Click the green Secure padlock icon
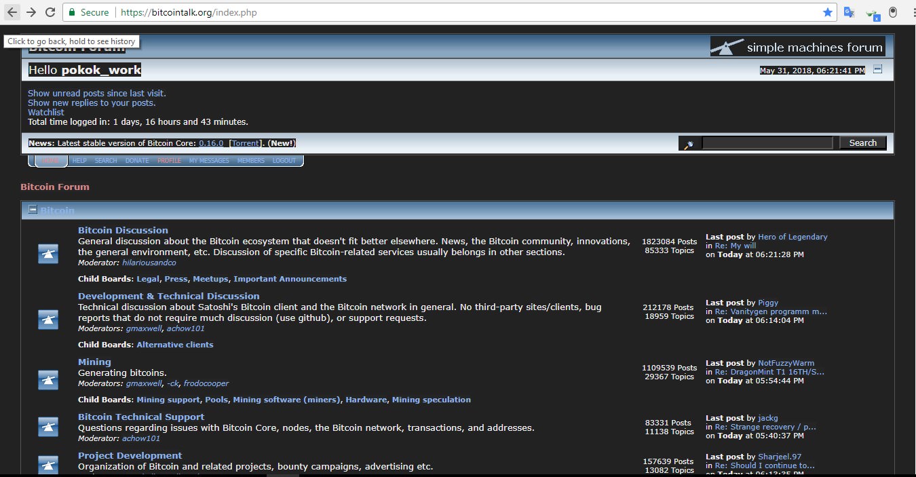This screenshot has width=916, height=477. 72,12
